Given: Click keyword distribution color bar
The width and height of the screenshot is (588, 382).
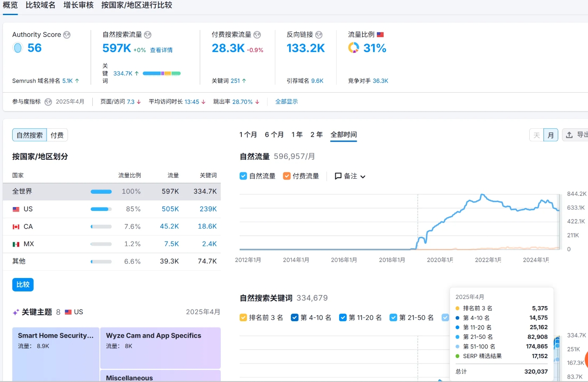Looking at the screenshot, I should click(162, 73).
